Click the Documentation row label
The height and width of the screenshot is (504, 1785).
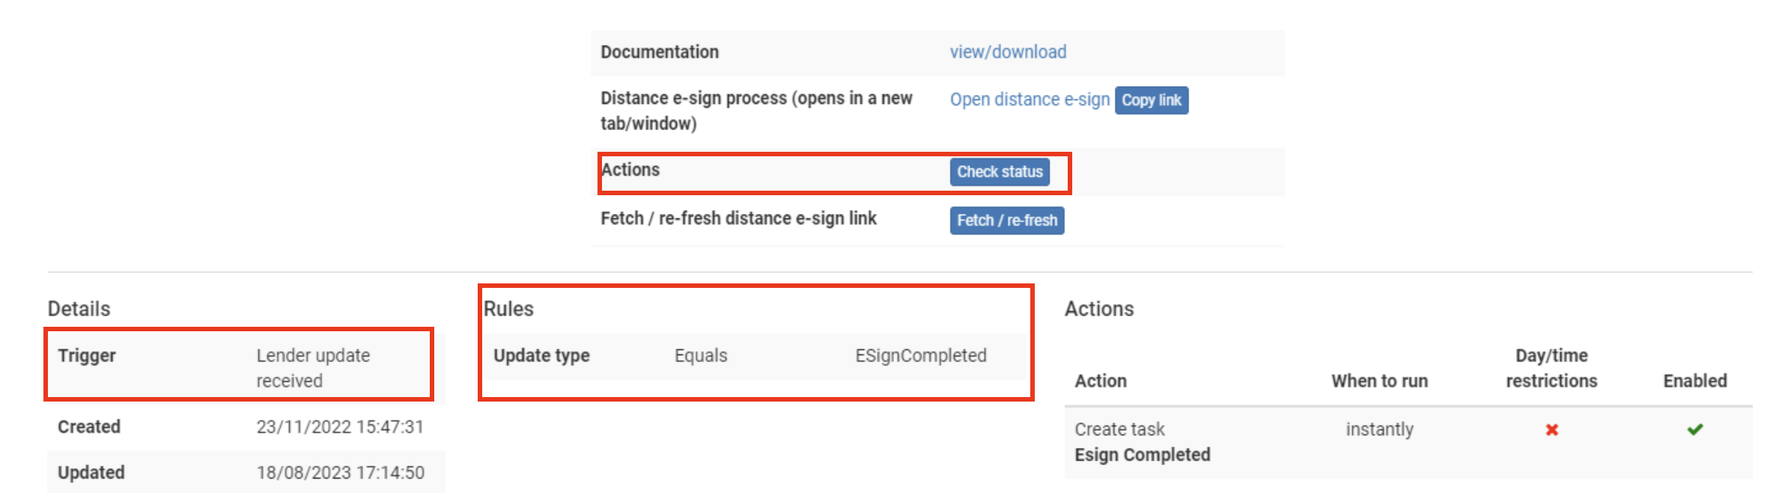(660, 52)
